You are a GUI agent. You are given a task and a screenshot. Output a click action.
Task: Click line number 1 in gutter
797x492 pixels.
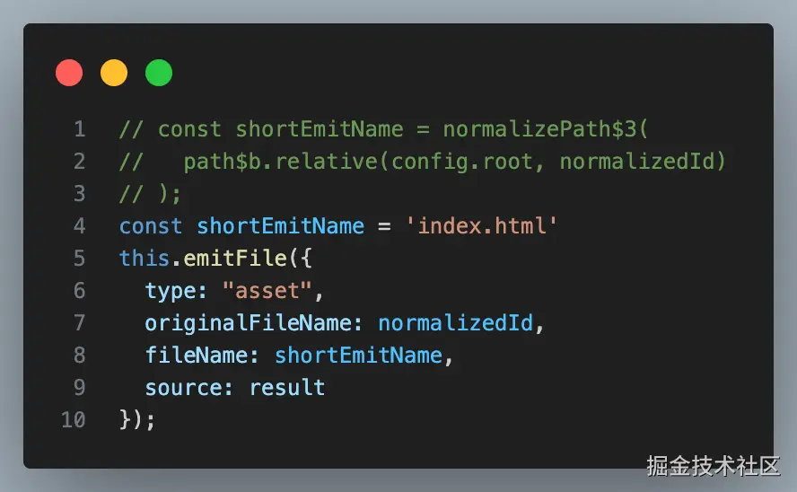[x=80, y=129]
